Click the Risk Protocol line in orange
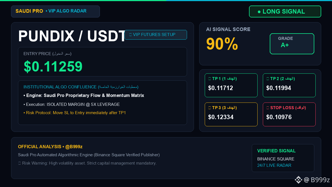 (75, 113)
